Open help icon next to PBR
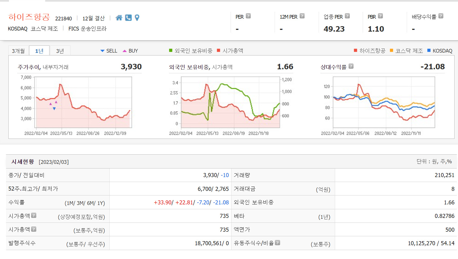Viewport: 458px width, 259px height. pyautogui.click(x=380, y=16)
